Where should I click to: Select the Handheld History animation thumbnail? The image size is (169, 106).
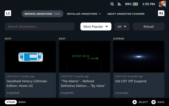pos(30,57)
